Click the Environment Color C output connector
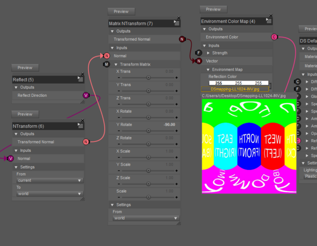Image resolution: width=317 pixels, height=246 pixels. pos(274,37)
